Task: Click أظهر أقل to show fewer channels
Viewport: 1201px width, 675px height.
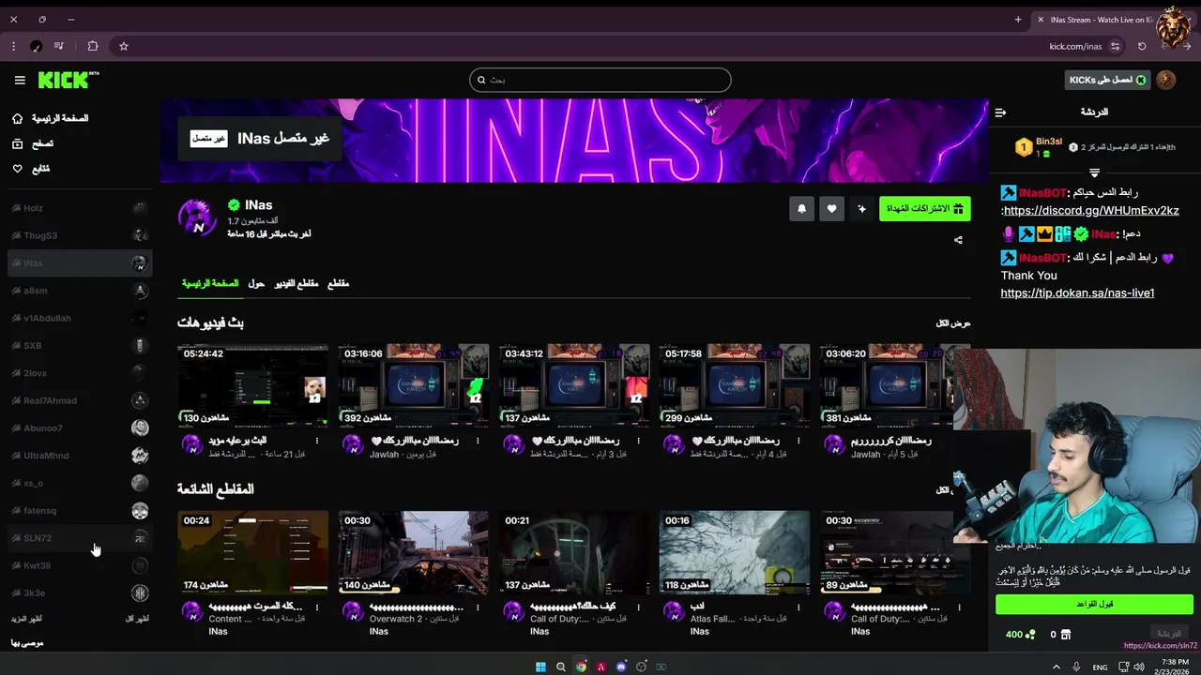Action: tap(137, 620)
